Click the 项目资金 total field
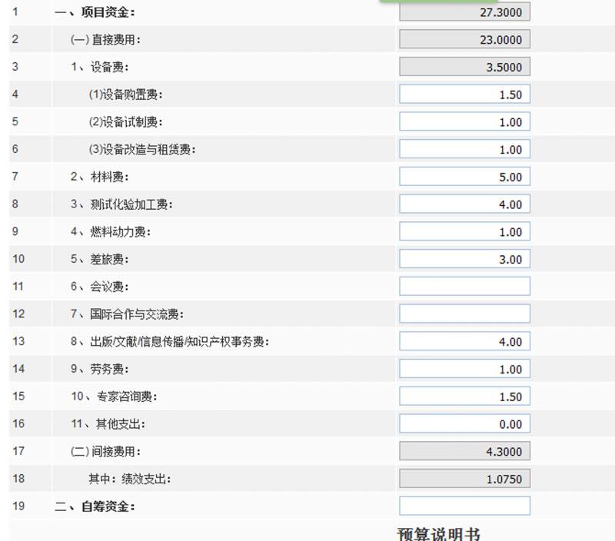Image resolution: width=615 pixels, height=541 pixels. (x=465, y=12)
